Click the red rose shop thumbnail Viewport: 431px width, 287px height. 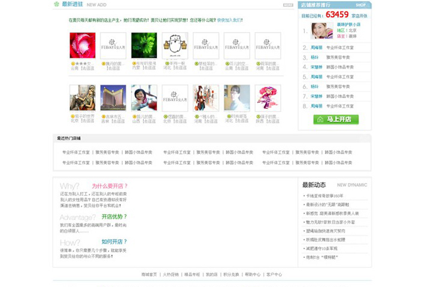pyautogui.click(x=83, y=45)
